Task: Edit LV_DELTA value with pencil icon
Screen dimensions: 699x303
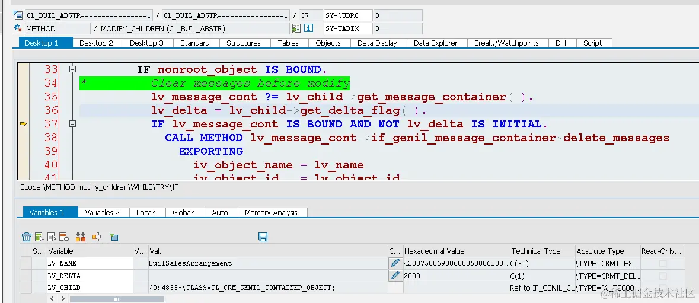Action: pyautogui.click(x=395, y=275)
